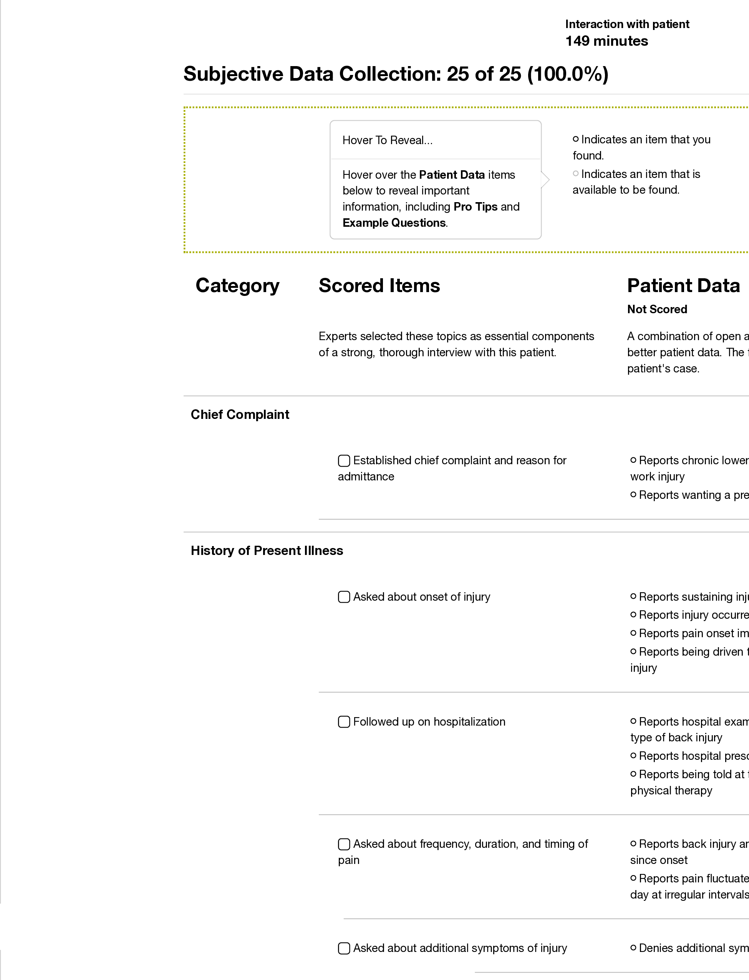This screenshot has height=980, width=749.
Task: Click the circle icon beside hospital exam report
Action: pos(633,722)
